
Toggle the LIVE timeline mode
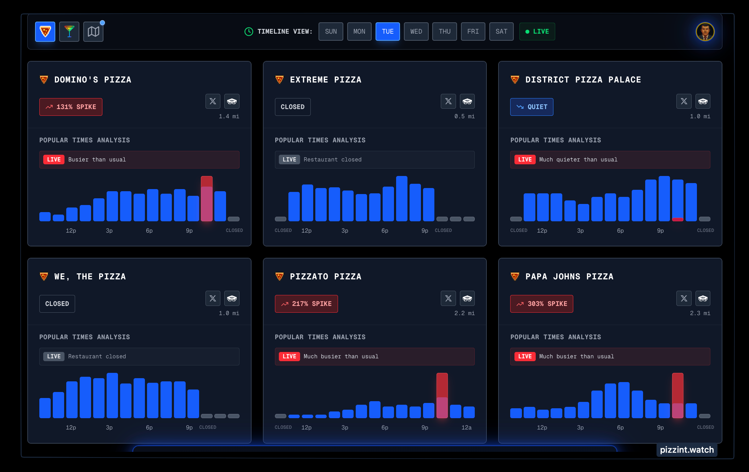(x=537, y=32)
